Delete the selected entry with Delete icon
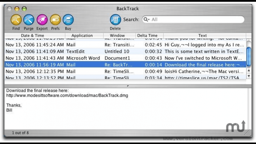The height and width of the screenshot is (144, 256). click(115, 20)
